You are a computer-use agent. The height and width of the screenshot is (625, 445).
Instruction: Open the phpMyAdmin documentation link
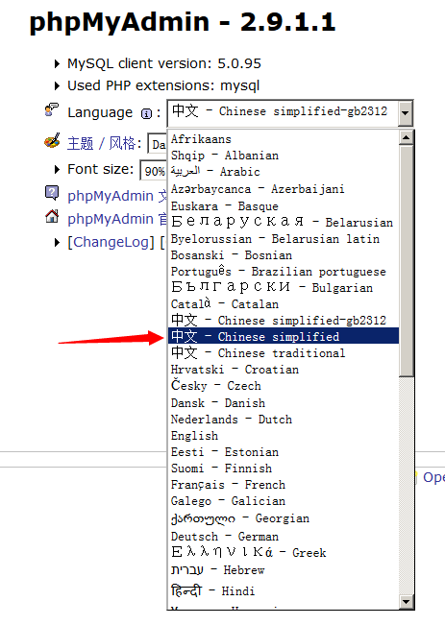(x=117, y=196)
